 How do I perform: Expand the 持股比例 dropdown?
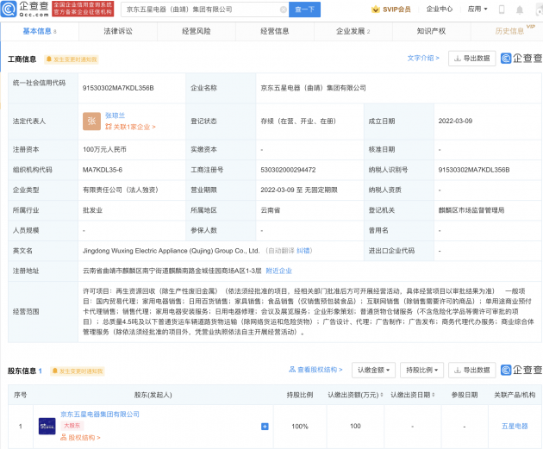coord(421,370)
